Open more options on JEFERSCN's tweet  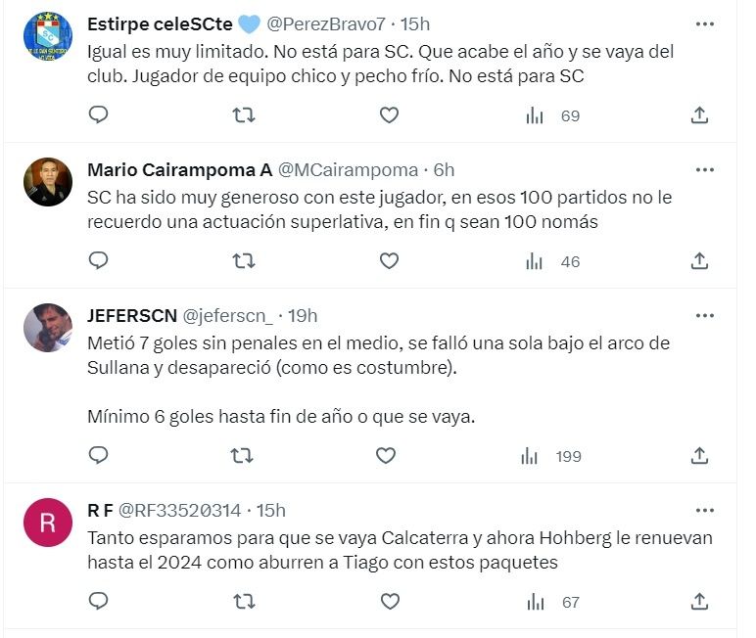click(x=704, y=315)
